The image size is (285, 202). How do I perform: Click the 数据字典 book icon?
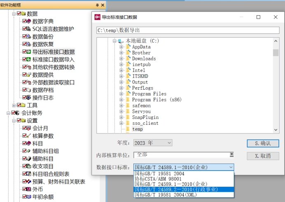click(x=29, y=21)
